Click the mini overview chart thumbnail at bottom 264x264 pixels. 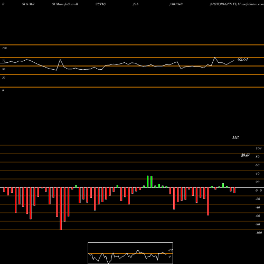[x=130, y=253]
